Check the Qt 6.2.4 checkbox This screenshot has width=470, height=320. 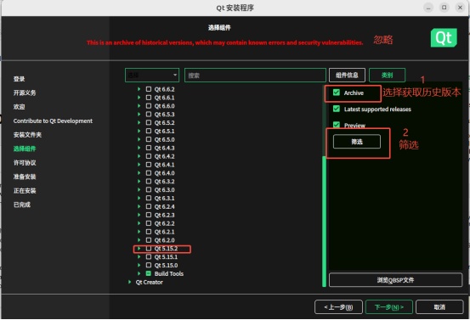coord(149,206)
